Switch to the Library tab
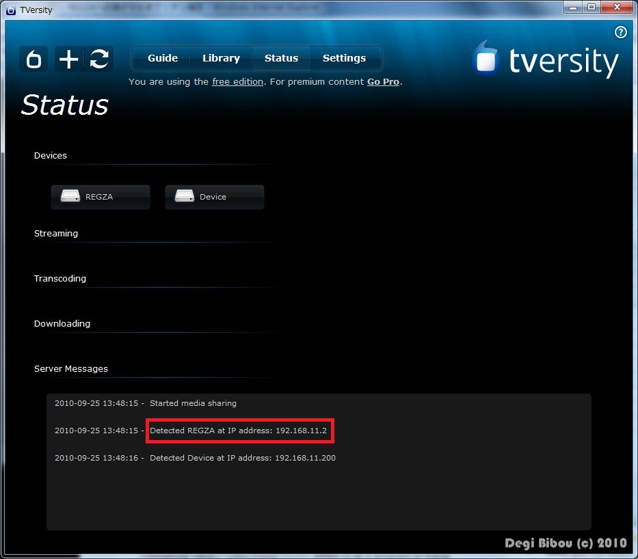Screen dimensions: 638x559 coord(222,58)
